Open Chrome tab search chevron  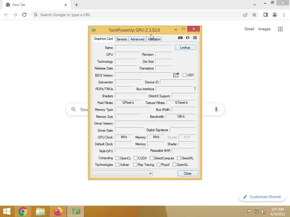pyautogui.click(x=255, y=5)
